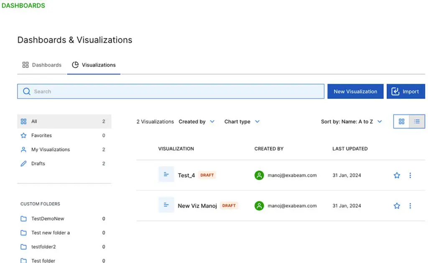Switch to grid view layout
Screen dimensions: 428x263
(x=401, y=122)
